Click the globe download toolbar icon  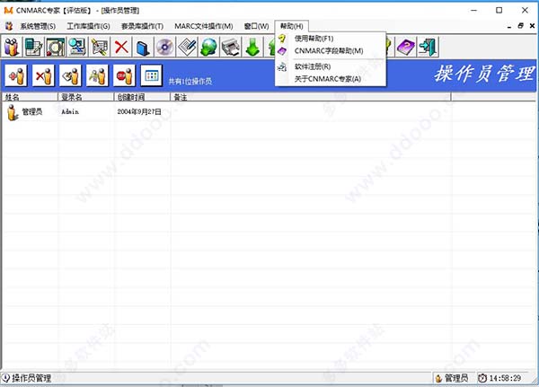pyautogui.click(x=208, y=47)
